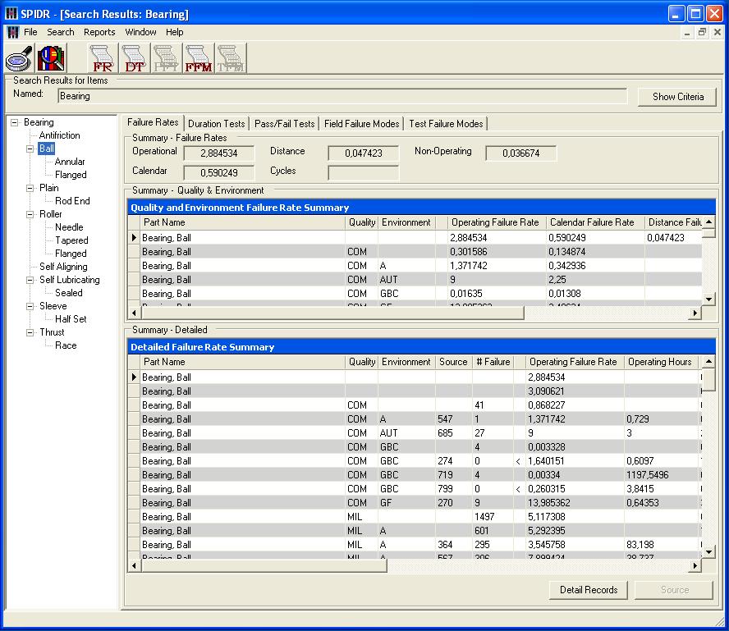The width and height of the screenshot is (729, 631).
Task: Click horizontal scrollbar thumb in Detailed summary
Action: 264,565
